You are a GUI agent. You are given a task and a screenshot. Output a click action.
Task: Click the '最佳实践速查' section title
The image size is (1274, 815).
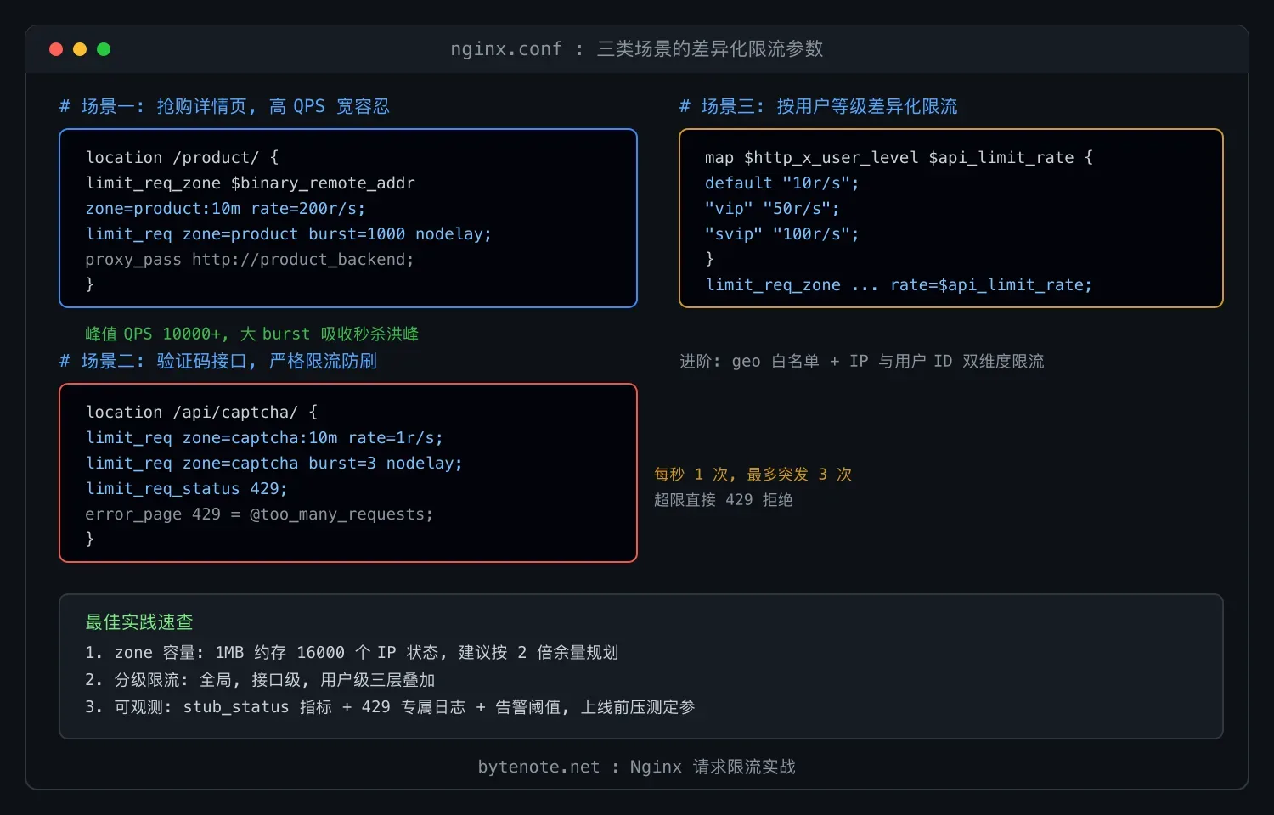pyautogui.click(x=139, y=622)
